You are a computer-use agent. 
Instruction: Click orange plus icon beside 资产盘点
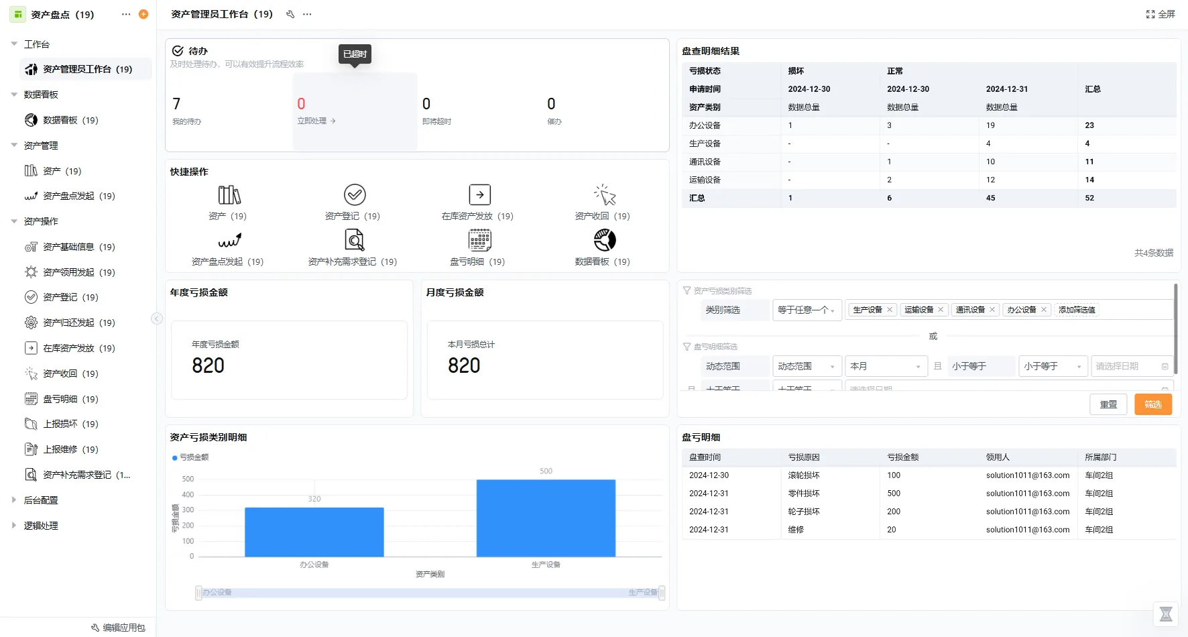click(143, 14)
